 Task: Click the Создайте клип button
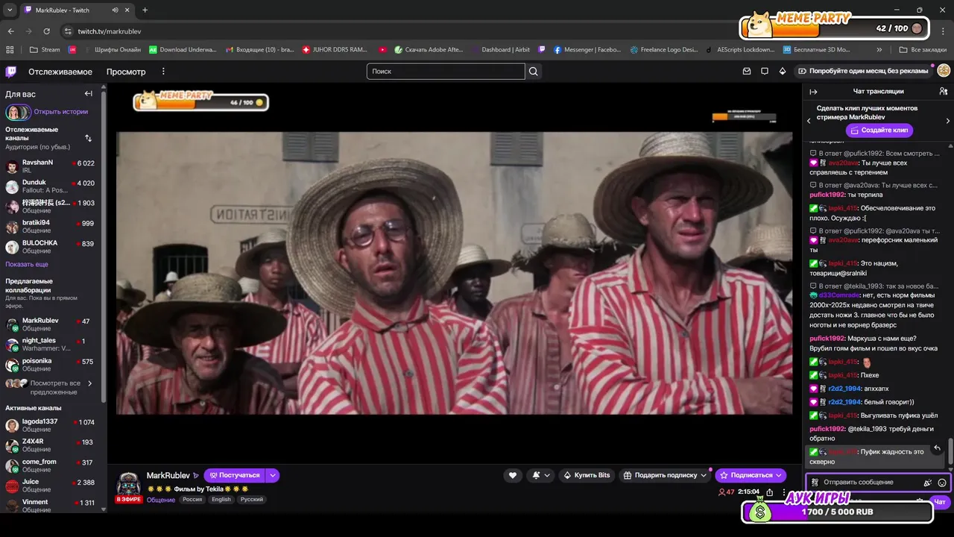tap(879, 130)
